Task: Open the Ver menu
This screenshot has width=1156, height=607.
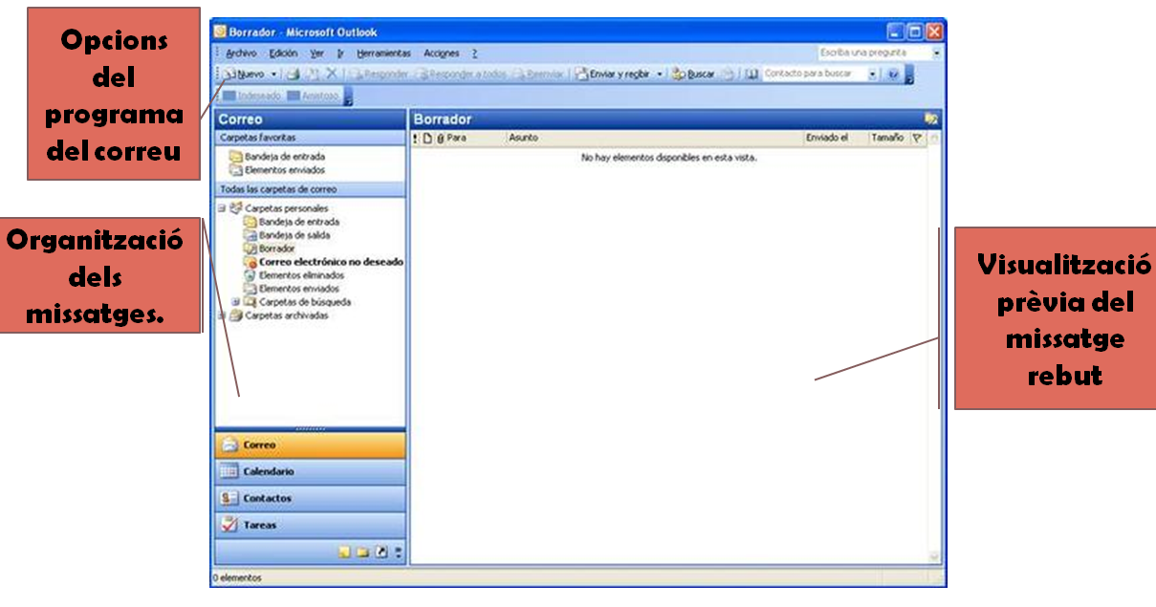Action: (x=316, y=54)
